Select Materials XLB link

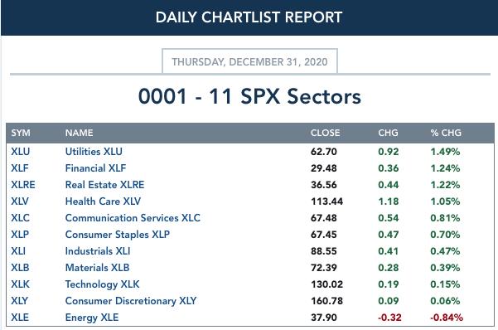(x=97, y=267)
